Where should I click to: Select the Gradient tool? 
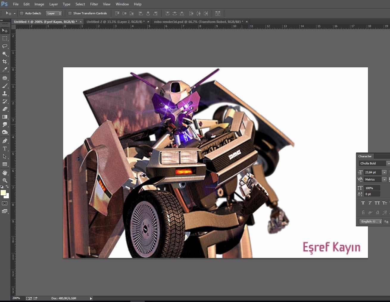click(x=5, y=117)
